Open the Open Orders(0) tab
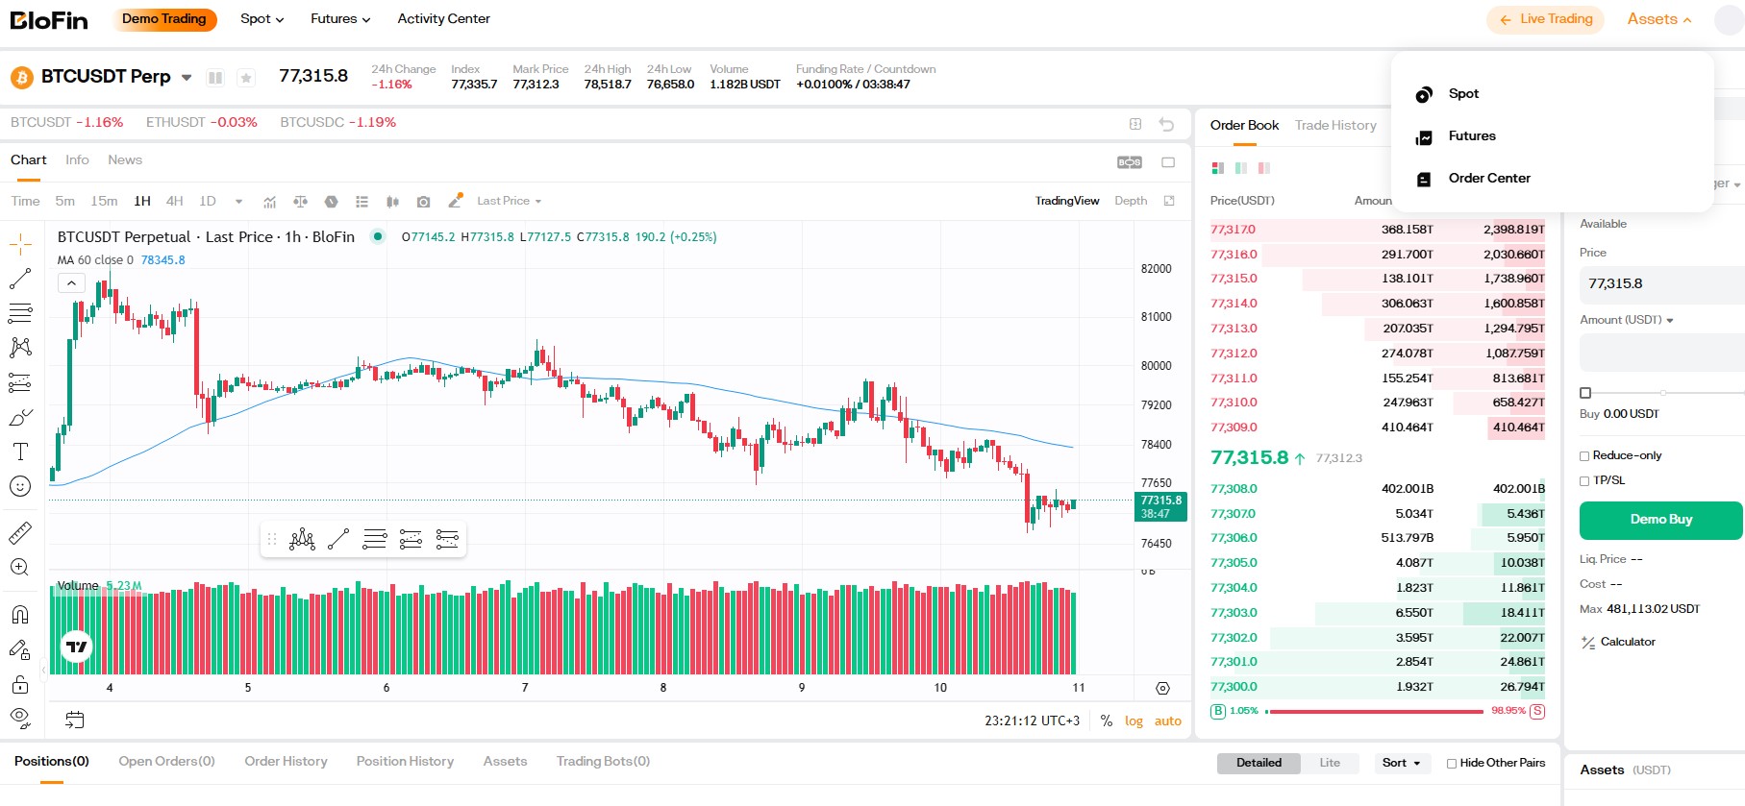Screen dimensions: 1745x806 pyautogui.click(x=166, y=761)
